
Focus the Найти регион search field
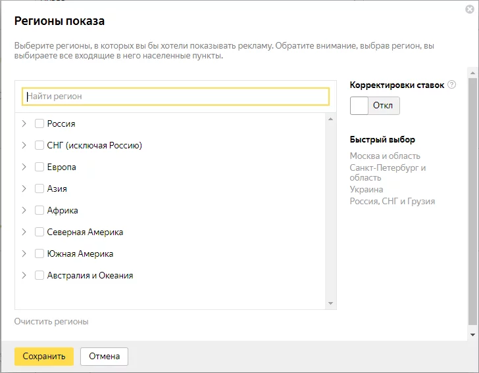(x=176, y=97)
